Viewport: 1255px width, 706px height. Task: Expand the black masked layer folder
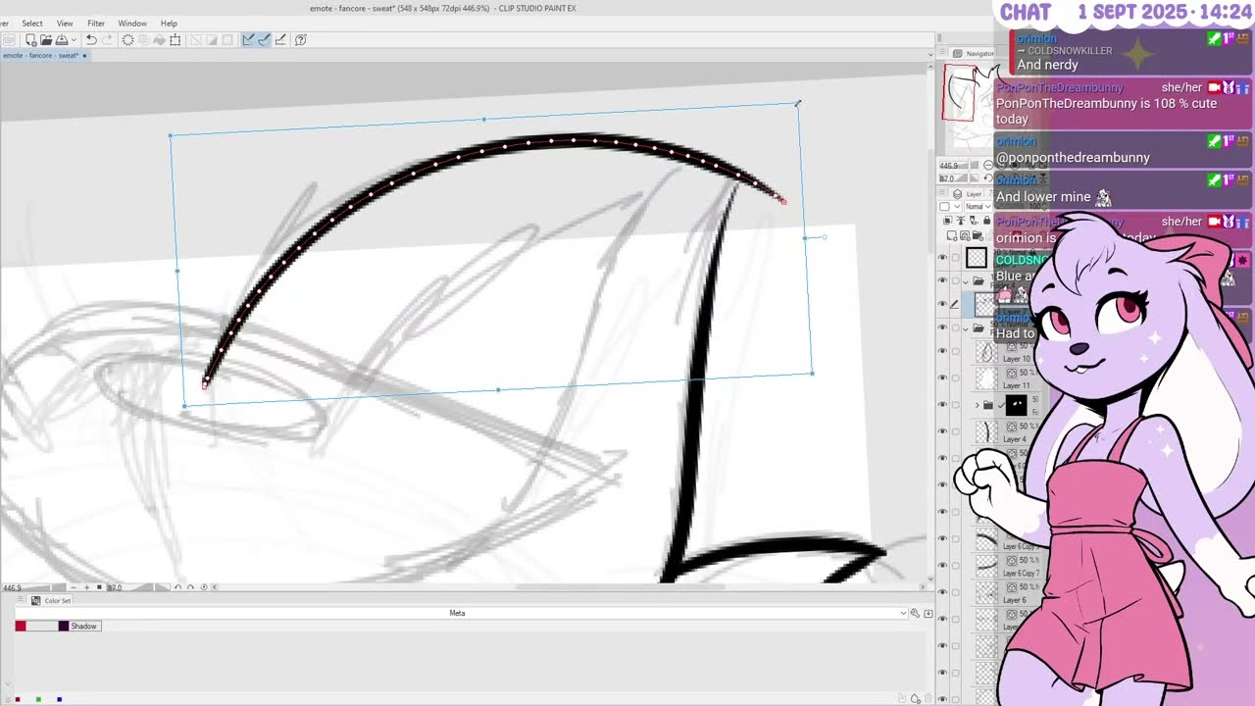coord(977,405)
